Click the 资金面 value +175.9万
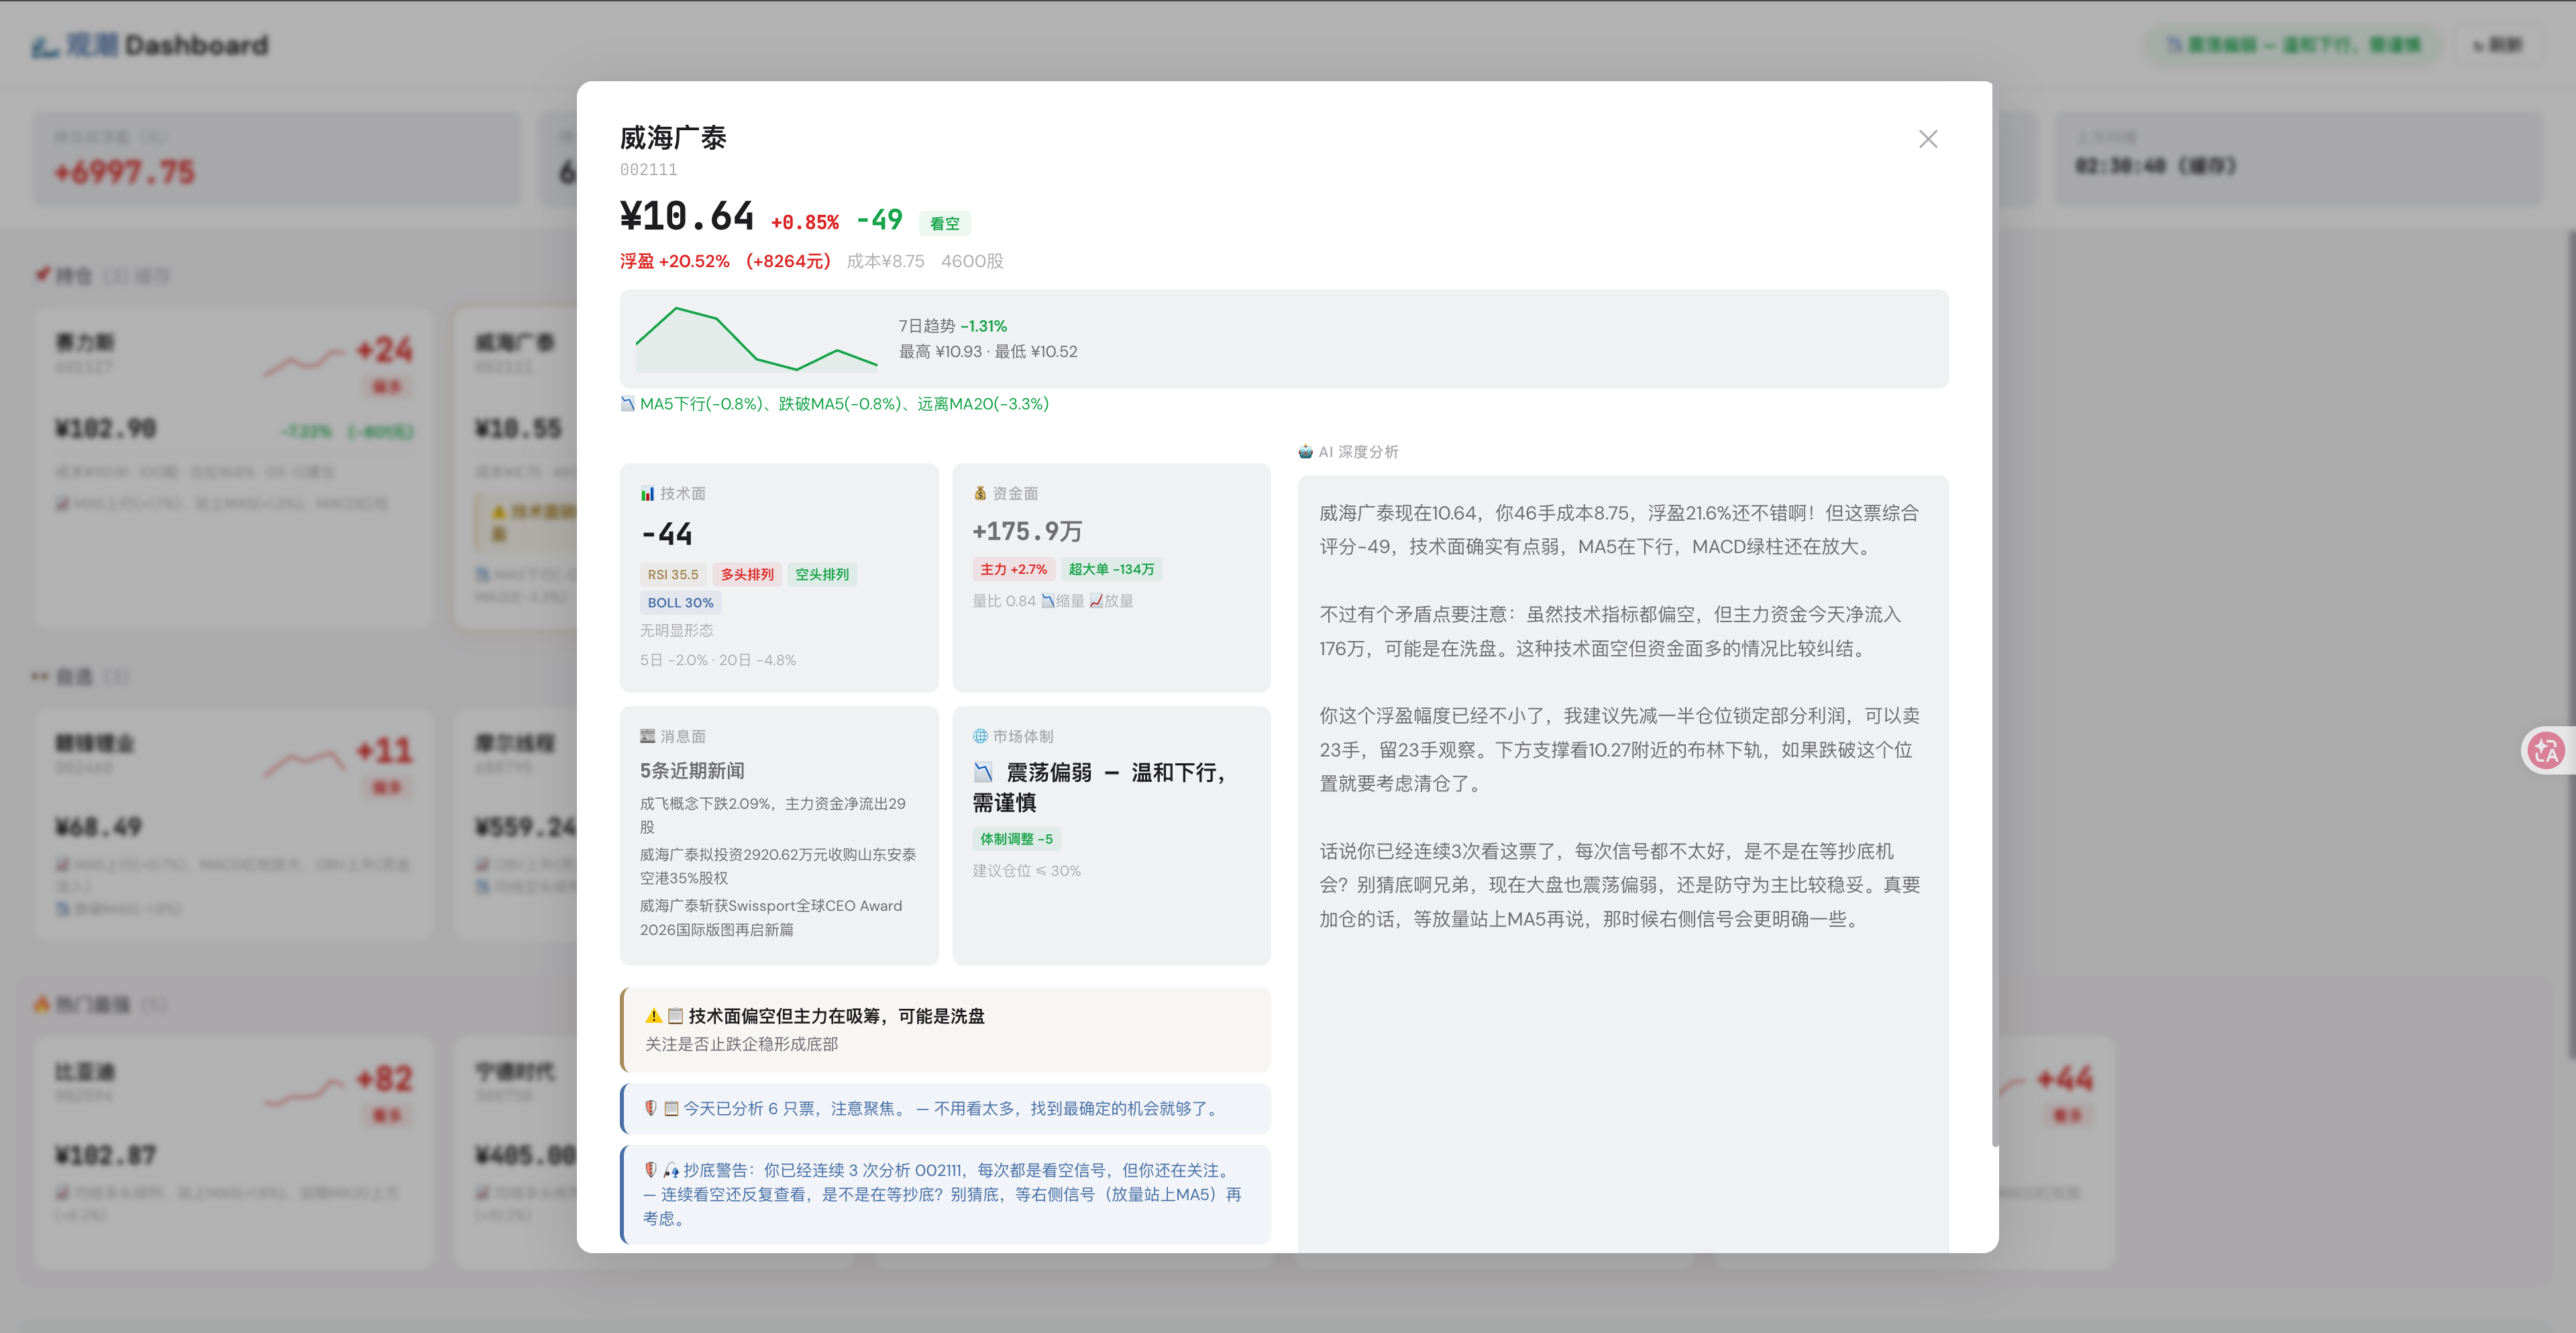Image resolution: width=2576 pixels, height=1333 pixels. pyautogui.click(x=1027, y=530)
